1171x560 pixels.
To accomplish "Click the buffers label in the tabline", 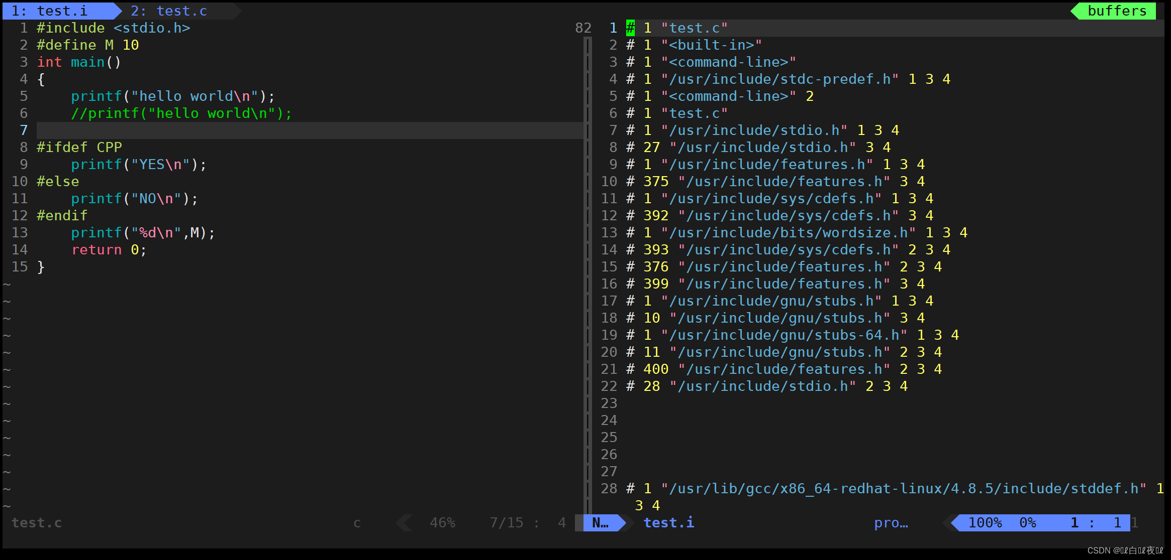I will 1117,11.
